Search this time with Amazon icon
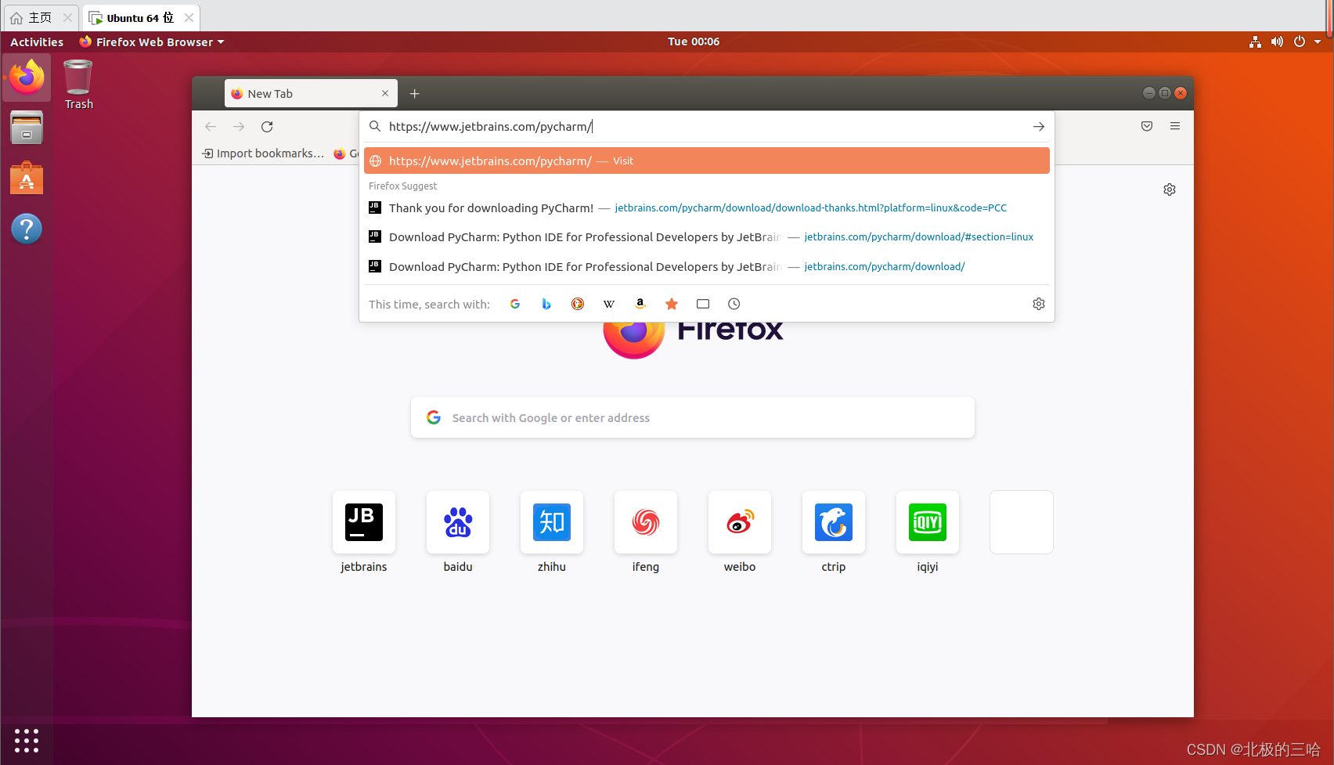 click(640, 304)
